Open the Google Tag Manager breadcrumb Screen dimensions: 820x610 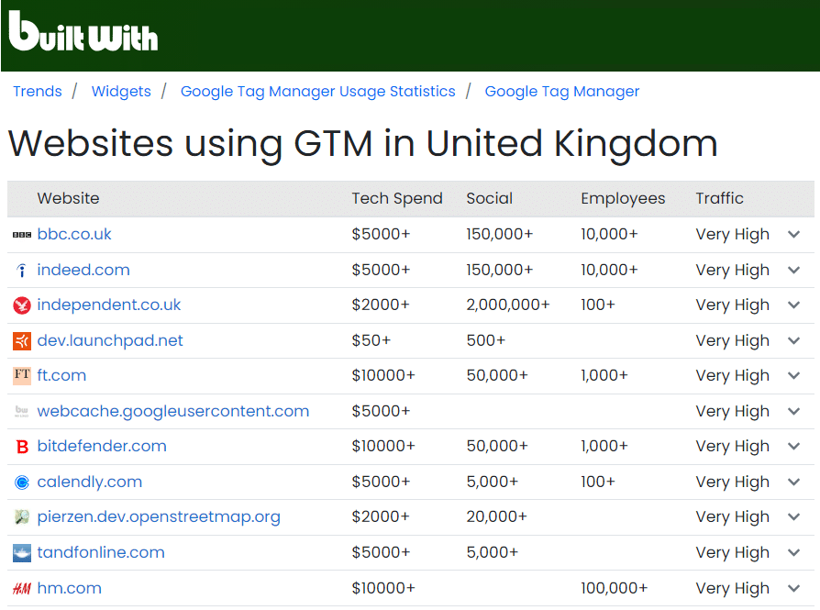click(562, 91)
